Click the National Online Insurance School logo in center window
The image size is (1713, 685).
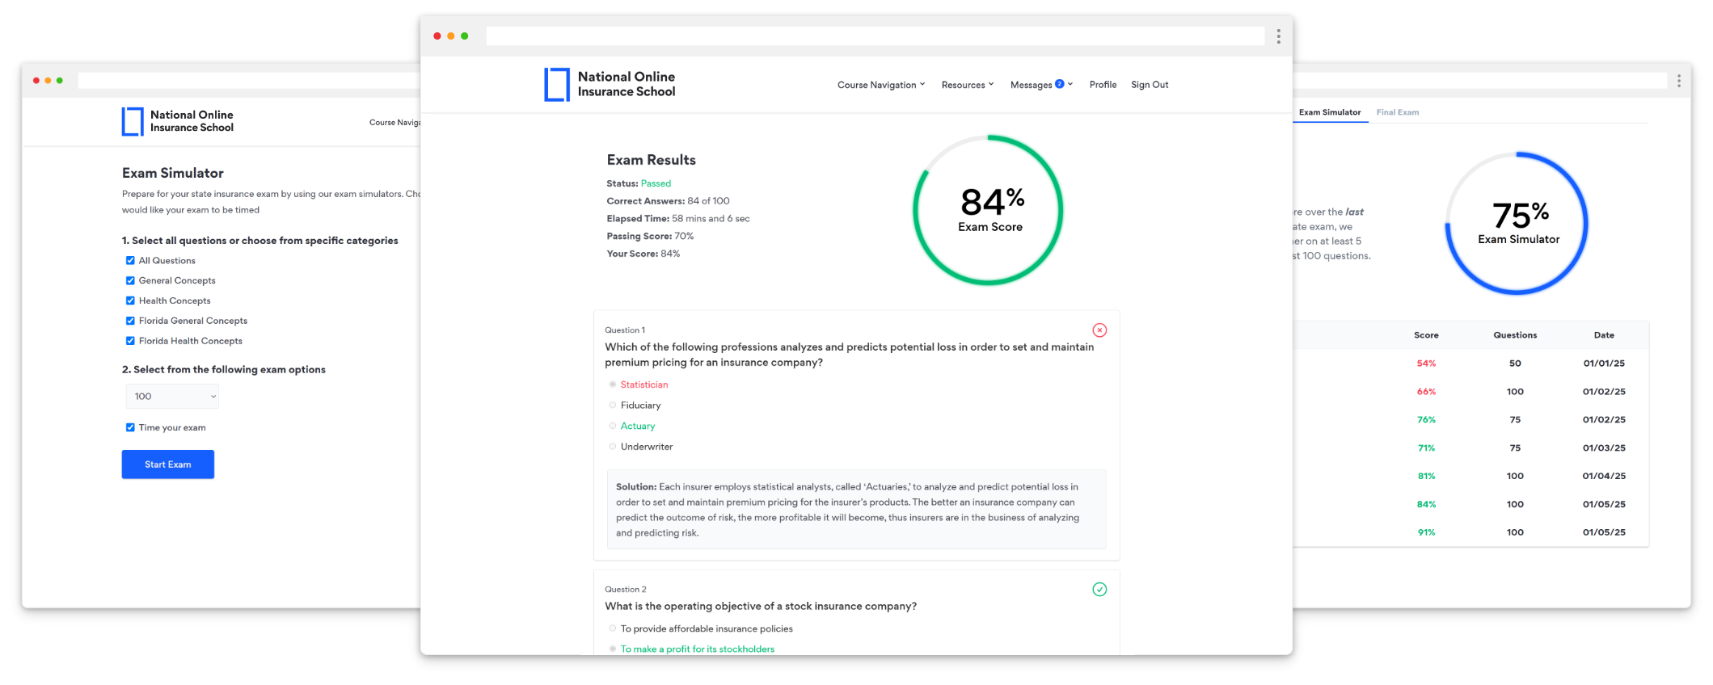610,84
